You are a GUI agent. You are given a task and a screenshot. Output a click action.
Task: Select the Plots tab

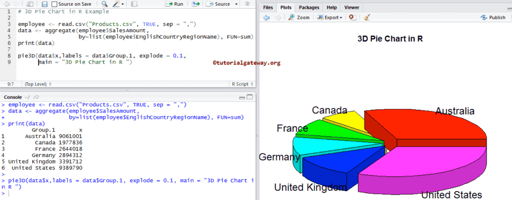pos(286,7)
